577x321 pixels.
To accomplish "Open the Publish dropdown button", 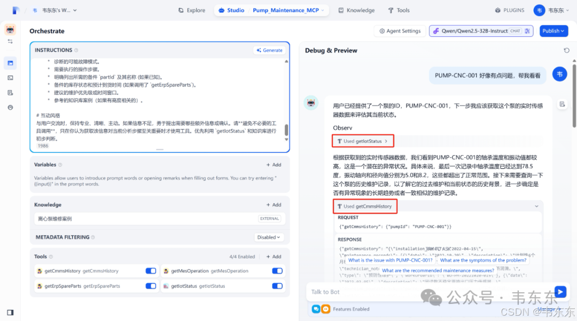I will point(553,31).
